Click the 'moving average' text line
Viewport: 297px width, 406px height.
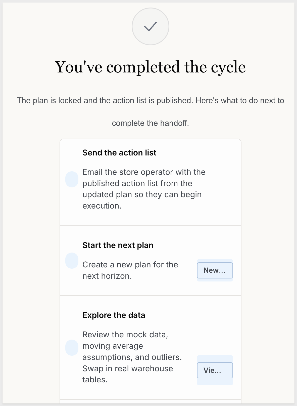coord(113,346)
